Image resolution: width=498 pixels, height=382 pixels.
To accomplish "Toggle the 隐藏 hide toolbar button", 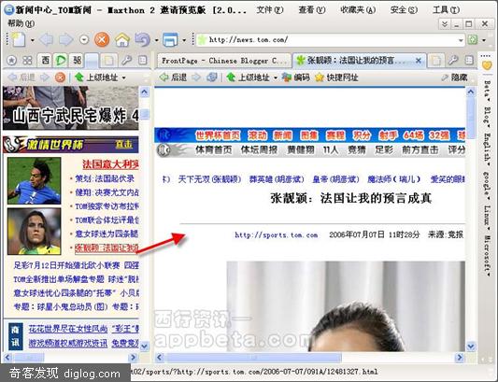I will point(454,78).
